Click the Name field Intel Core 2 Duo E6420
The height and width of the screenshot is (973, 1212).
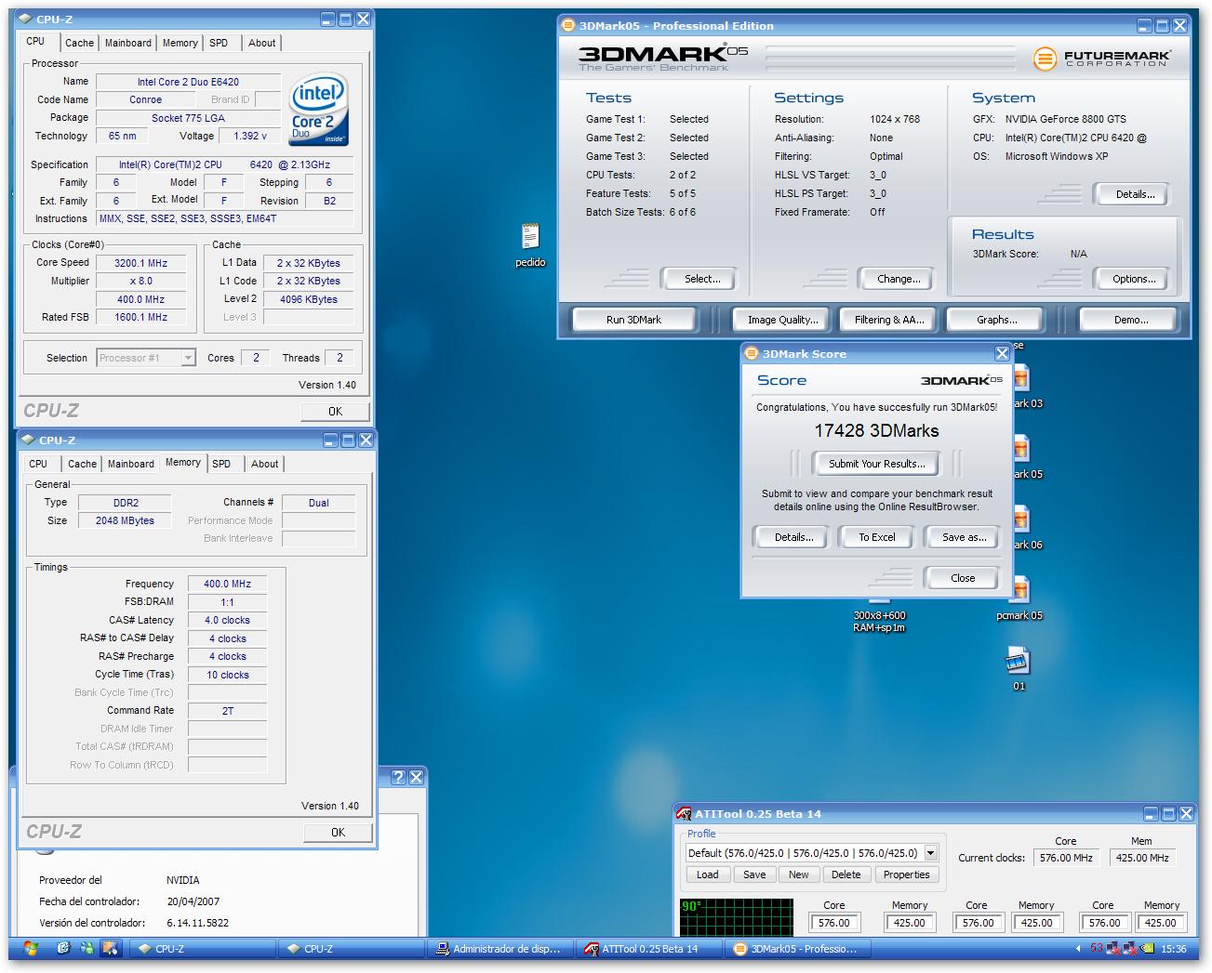[x=188, y=82]
